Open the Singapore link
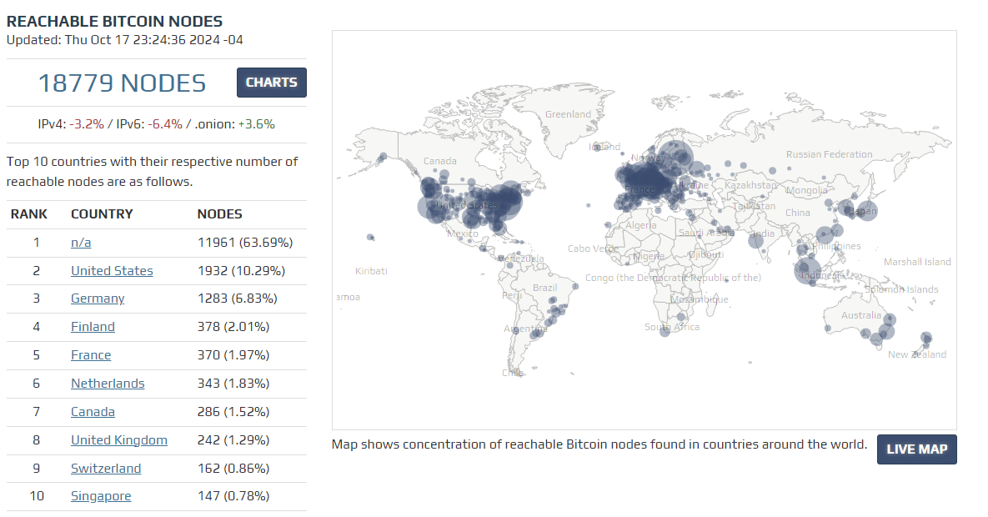 (x=101, y=497)
